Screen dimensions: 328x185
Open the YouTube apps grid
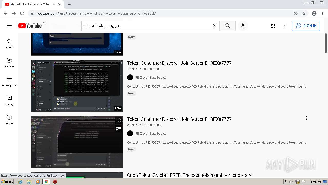273,26
